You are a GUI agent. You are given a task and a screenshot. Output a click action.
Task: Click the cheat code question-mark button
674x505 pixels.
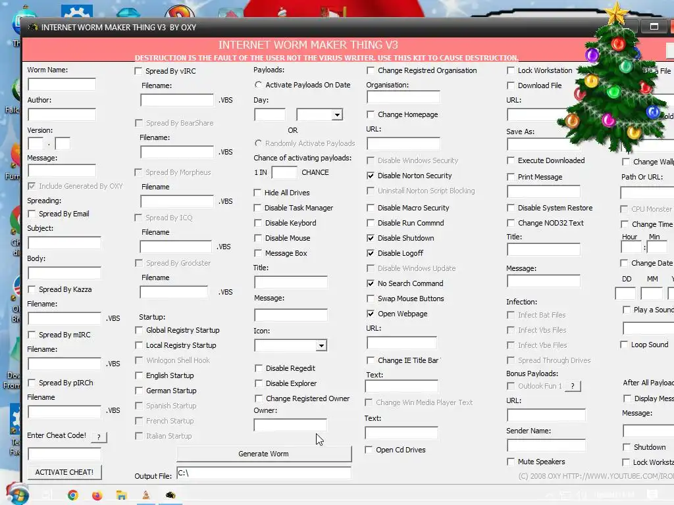pyautogui.click(x=99, y=437)
